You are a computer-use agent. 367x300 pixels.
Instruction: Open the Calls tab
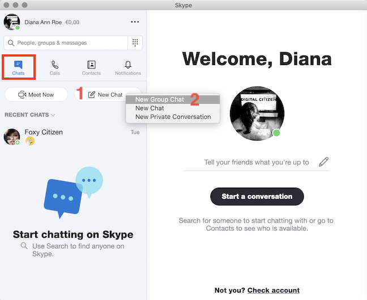(x=55, y=68)
